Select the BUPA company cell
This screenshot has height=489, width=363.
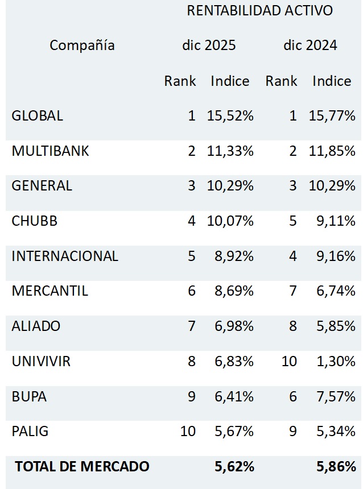pyautogui.click(x=29, y=396)
